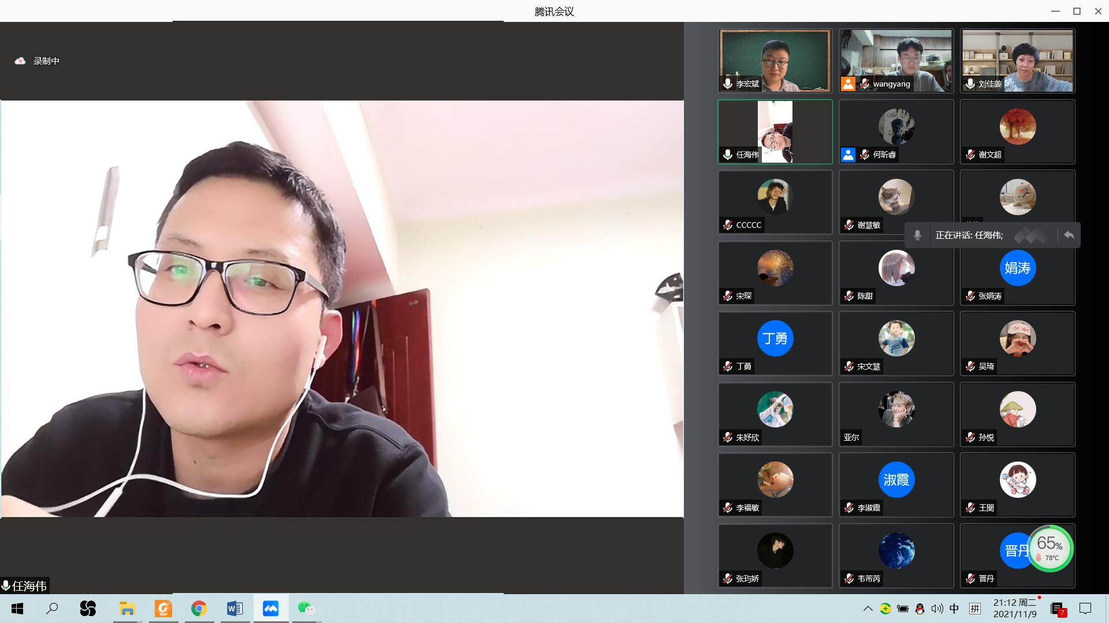1109x623 pixels.
Task: Open WeChat icon on taskbar
Action: pyautogui.click(x=306, y=609)
